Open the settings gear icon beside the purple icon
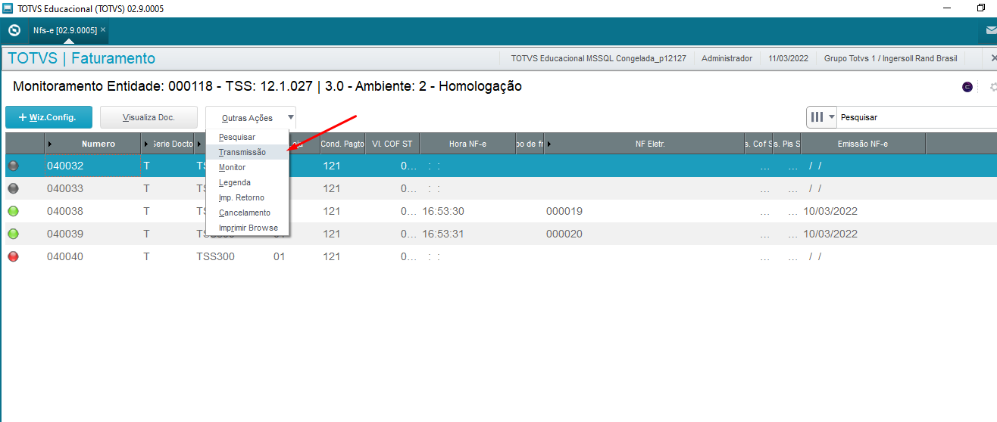 tap(993, 87)
